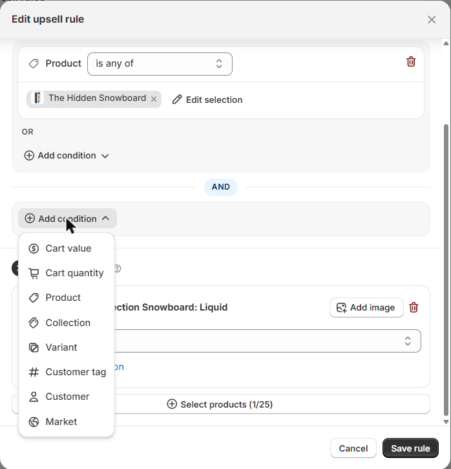
Task: Click the dialog scrollbar thumb
Action: (x=446, y=270)
